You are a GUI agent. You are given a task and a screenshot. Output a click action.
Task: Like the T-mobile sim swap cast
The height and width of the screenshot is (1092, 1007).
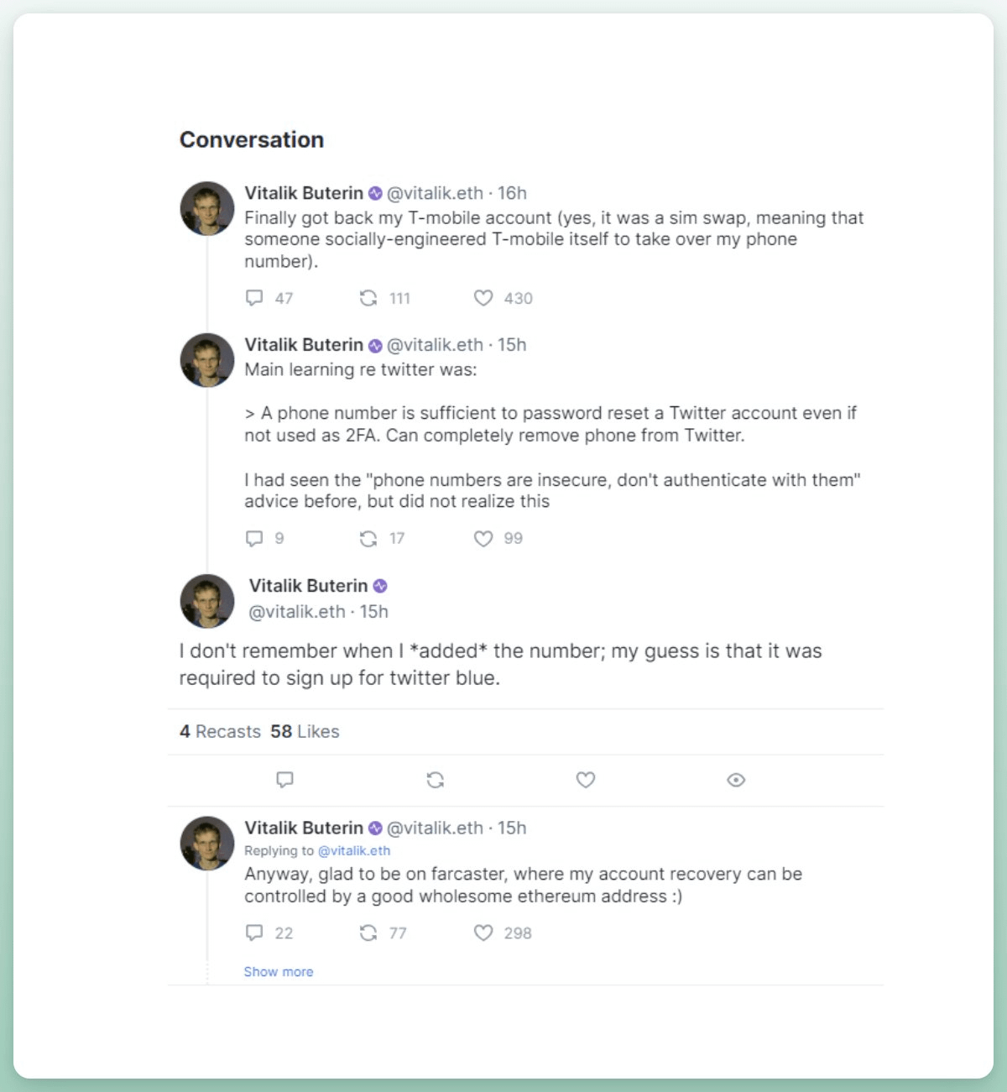point(483,298)
